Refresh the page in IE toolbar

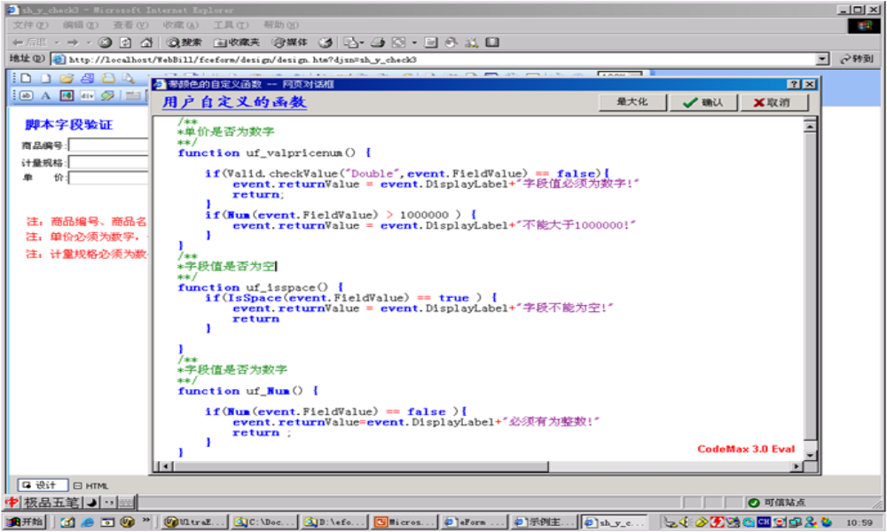[126, 43]
